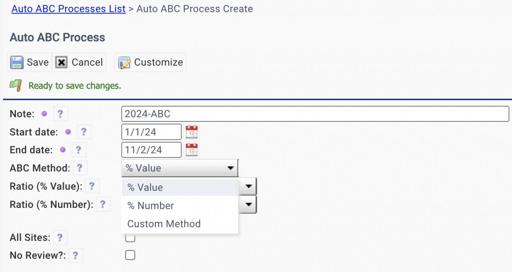
Task: Click the help icon beside End date
Action: [78, 150]
